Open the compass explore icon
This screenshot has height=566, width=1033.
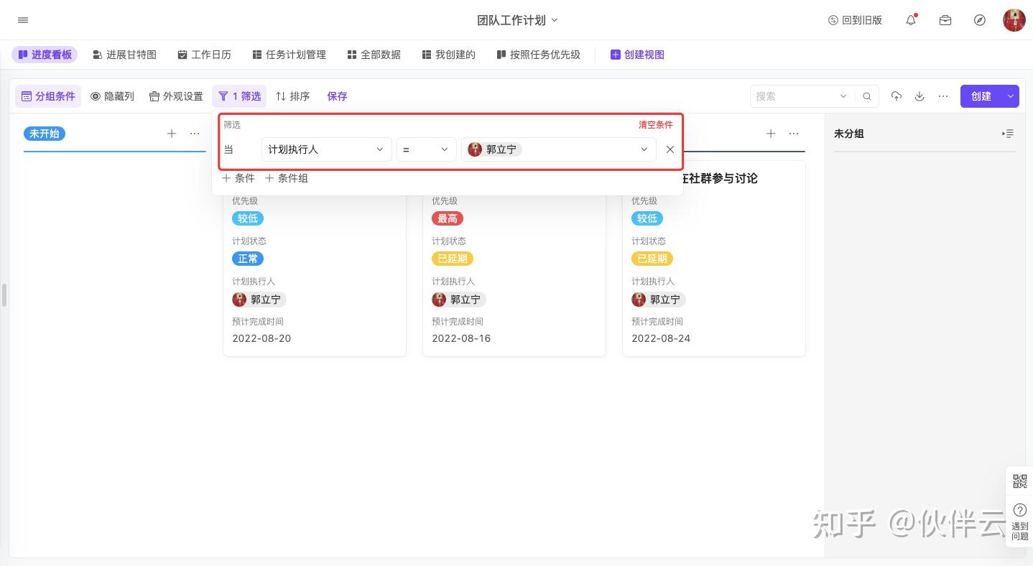tap(980, 20)
